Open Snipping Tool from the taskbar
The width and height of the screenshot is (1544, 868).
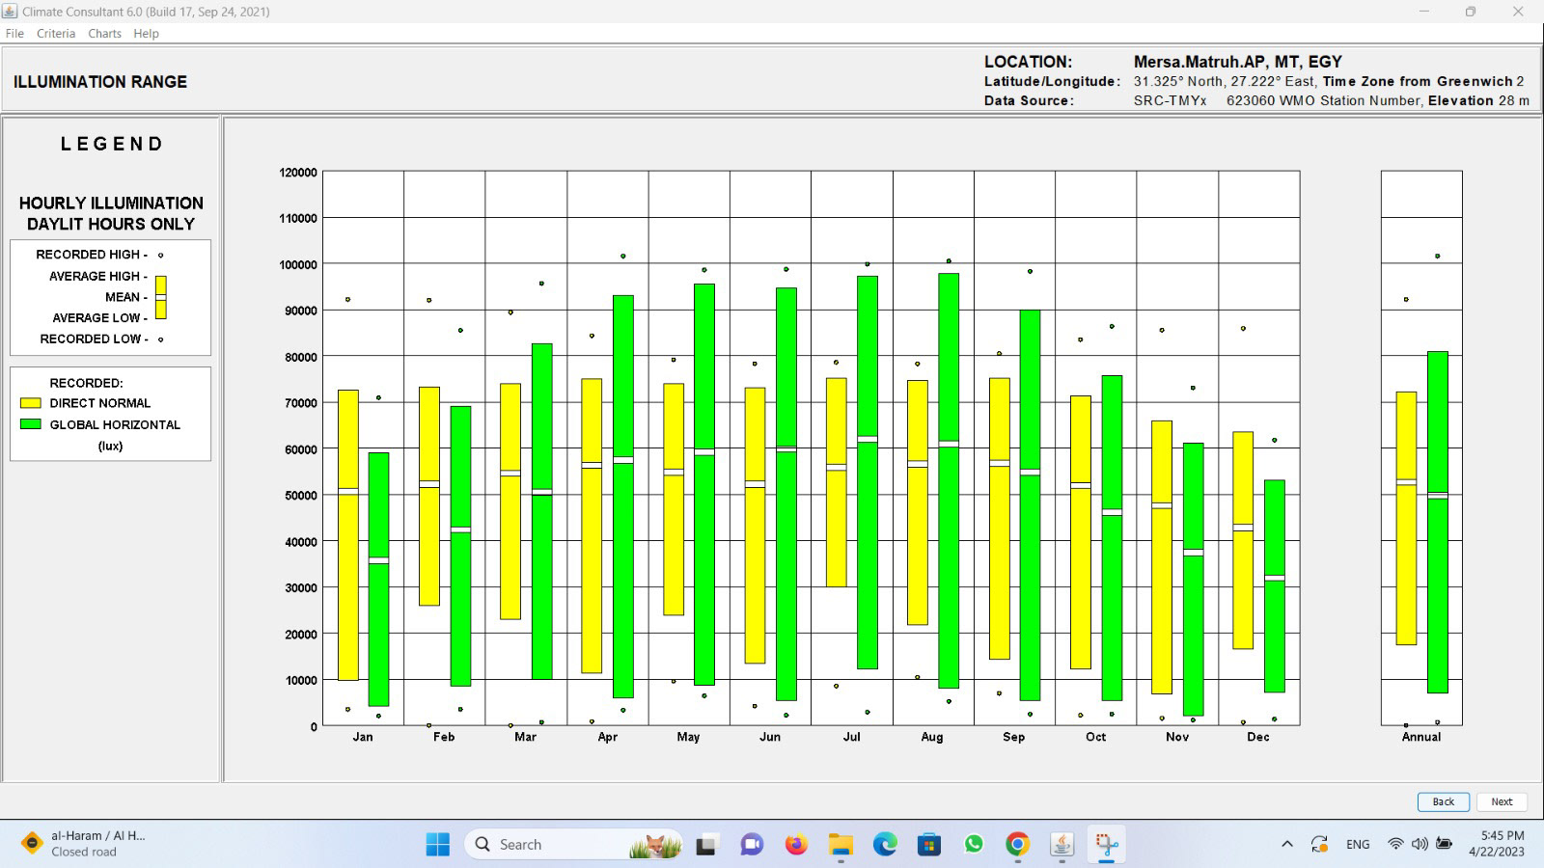(1106, 845)
